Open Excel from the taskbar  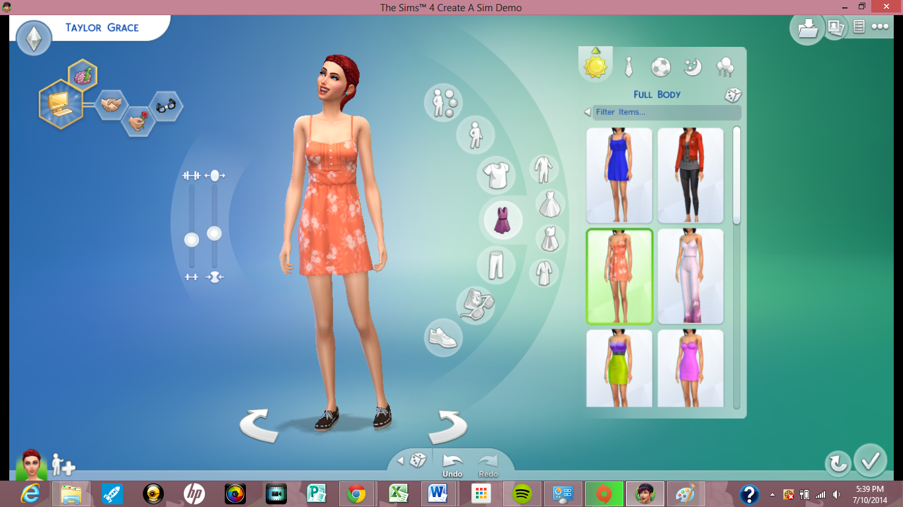(397, 494)
